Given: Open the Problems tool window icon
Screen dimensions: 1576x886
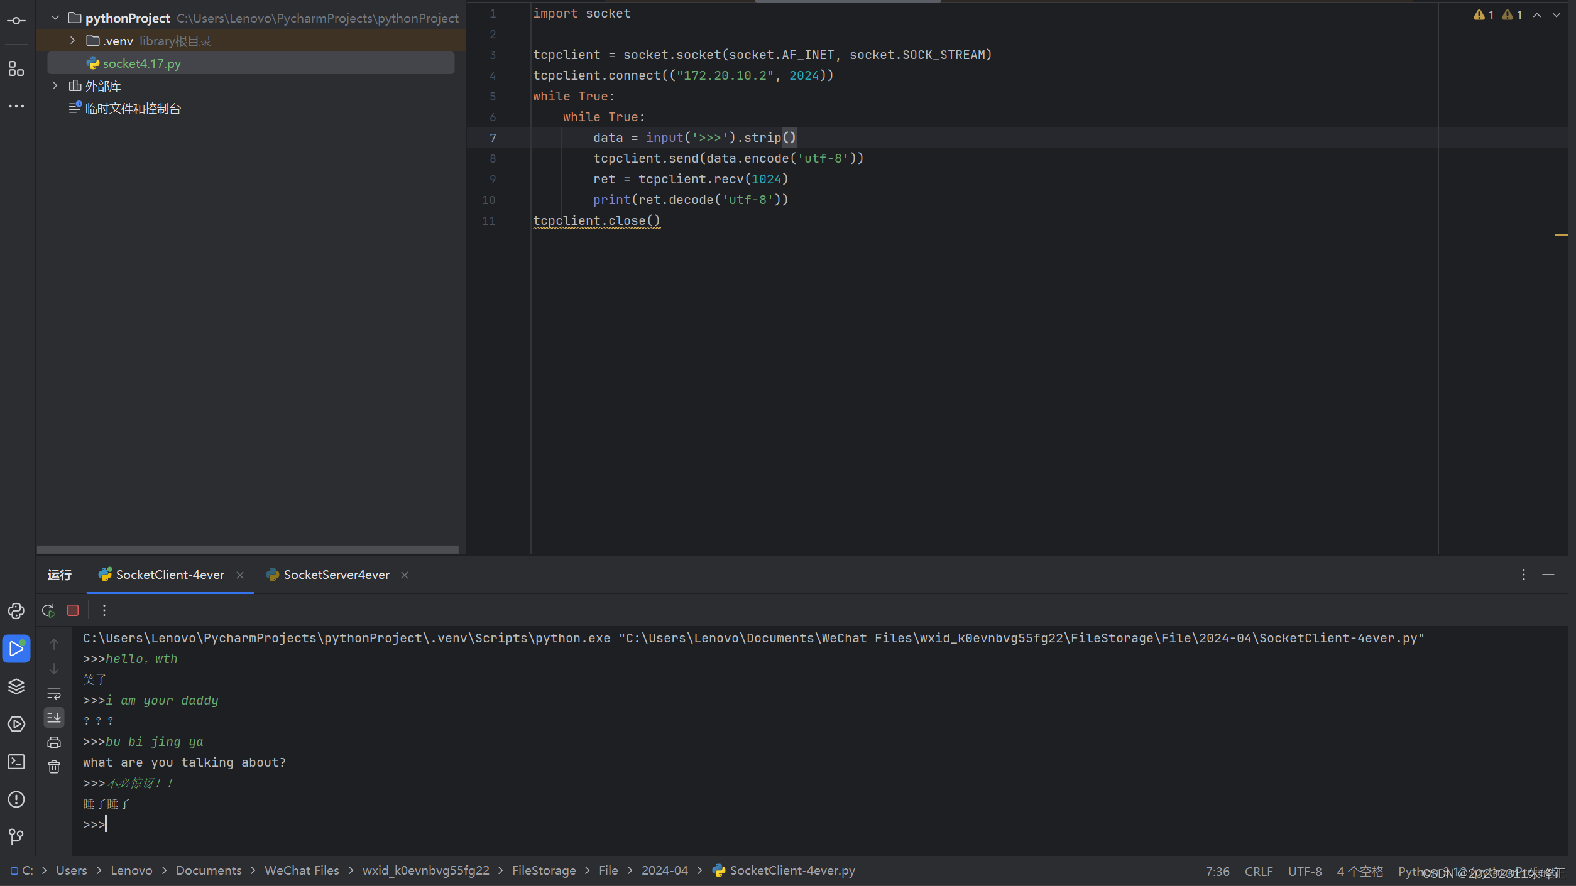Looking at the screenshot, I should (x=16, y=799).
